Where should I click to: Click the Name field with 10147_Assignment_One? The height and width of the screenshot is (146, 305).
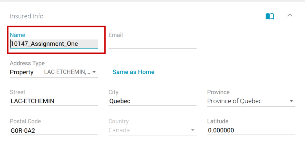(54, 44)
